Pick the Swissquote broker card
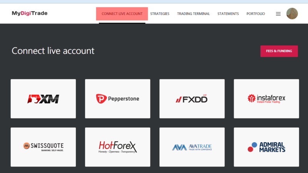308x173 pixels. [43, 147]
